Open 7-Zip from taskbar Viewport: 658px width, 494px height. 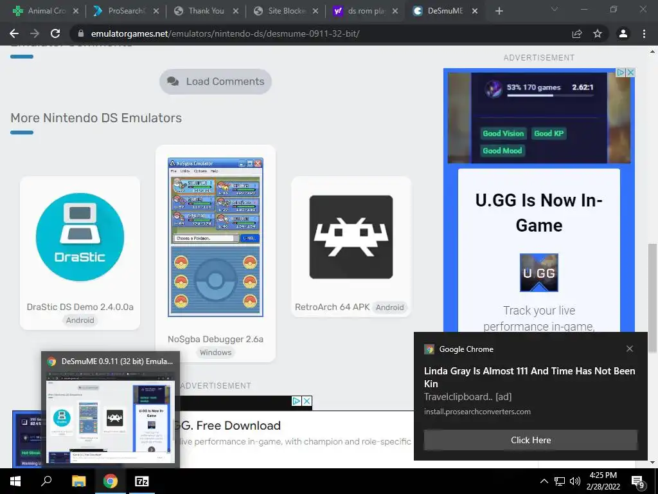(141, 481)
